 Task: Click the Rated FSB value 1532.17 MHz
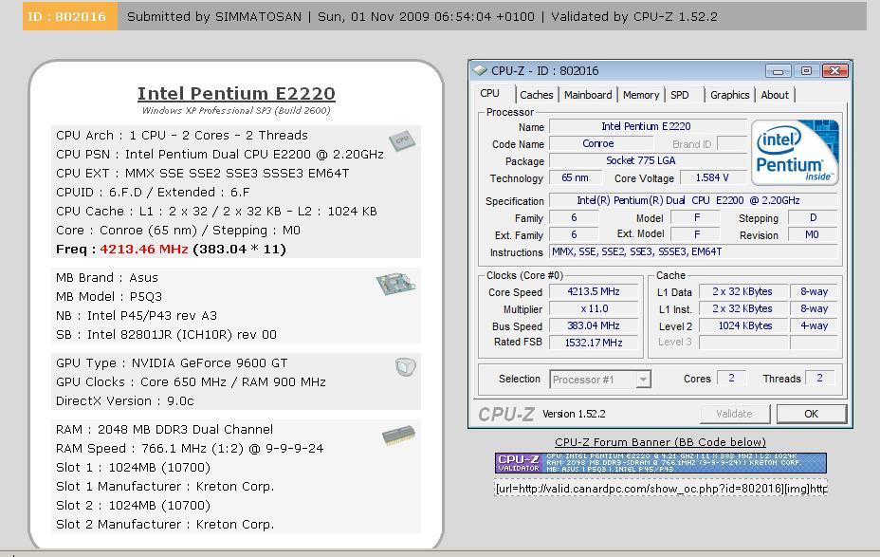pyautogui.click(x=594, y=343)
